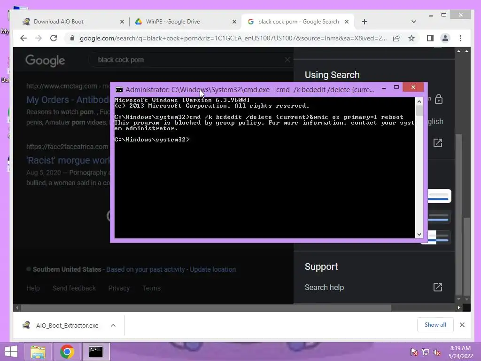Open the Terms footer link
This screenshot has height=361, width=481.
tap(151, 288)
